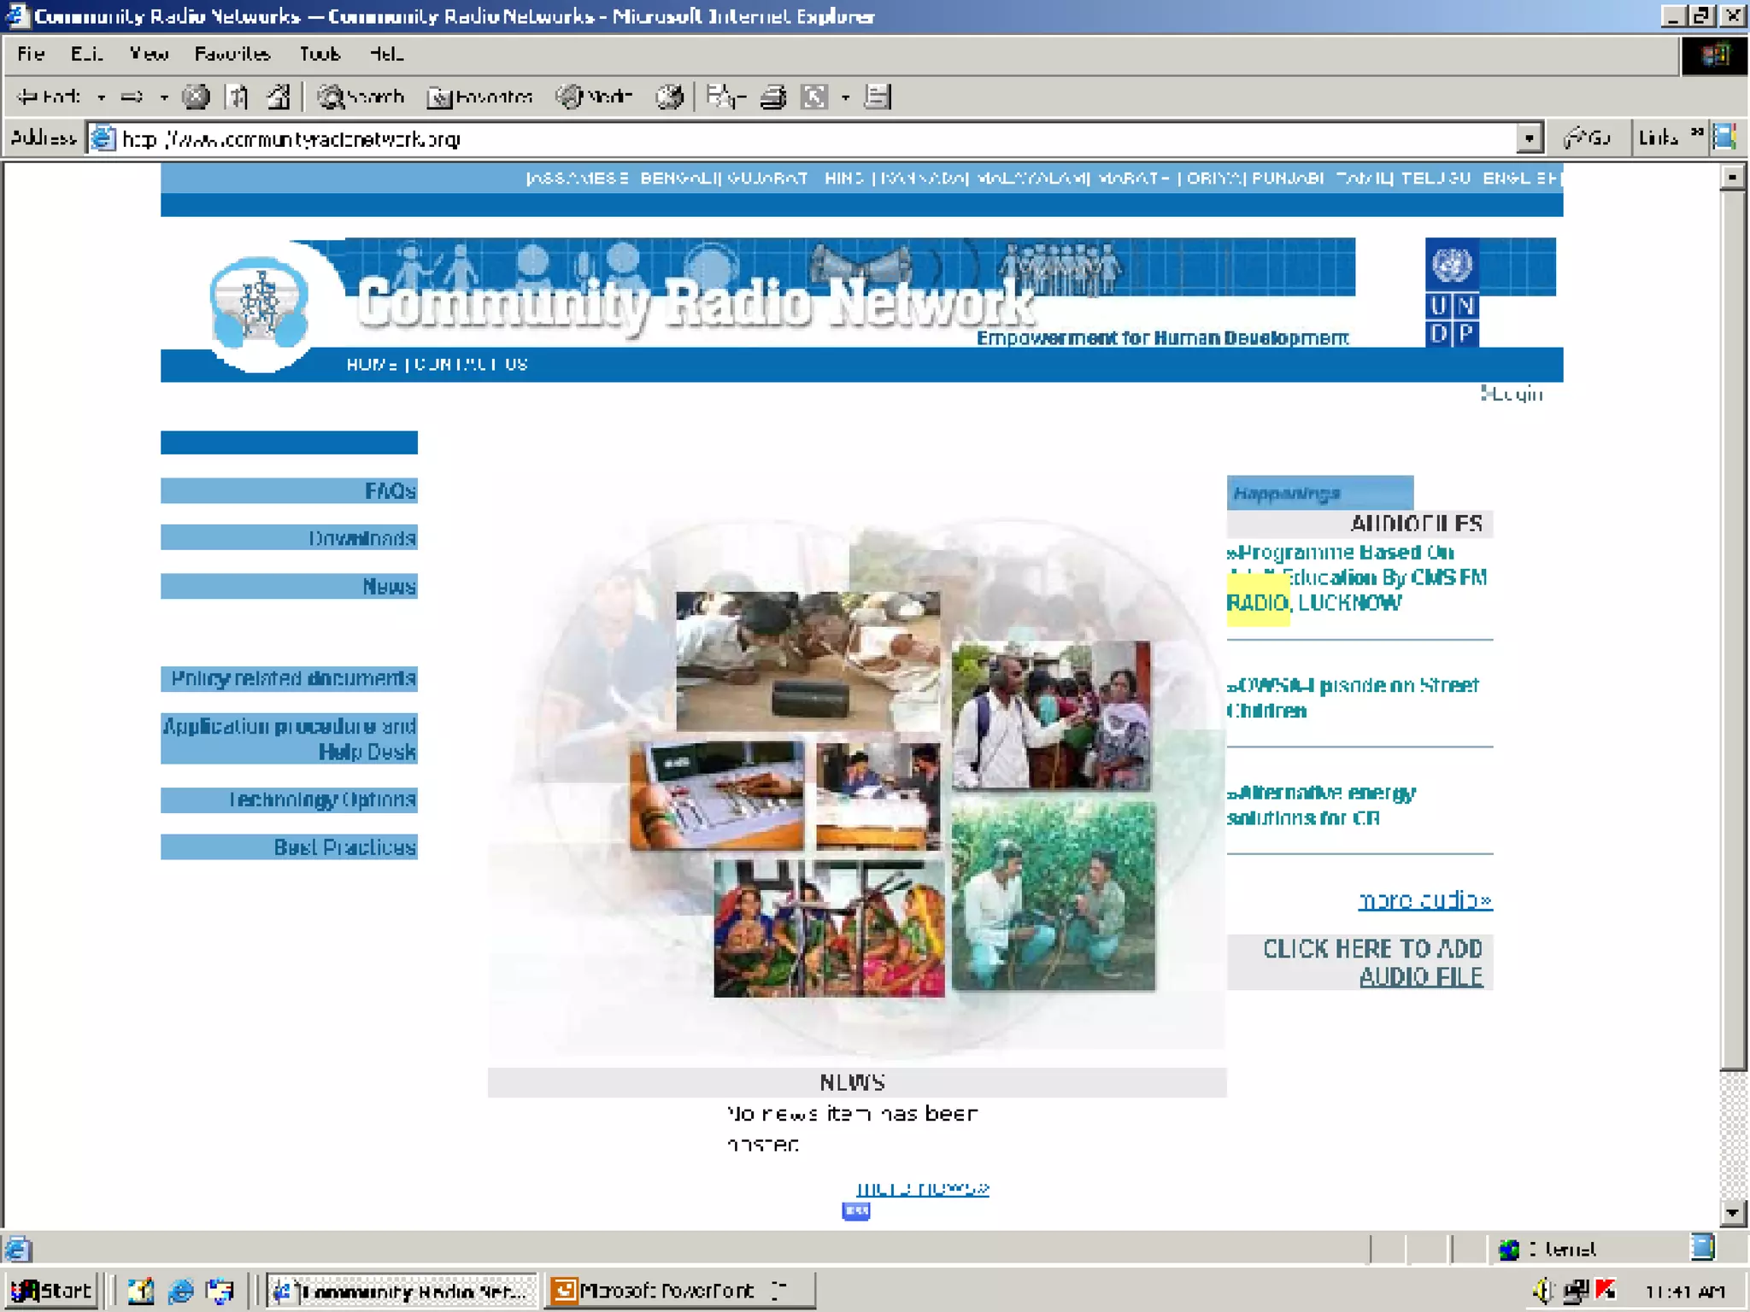This screenshot has height=1312, width=1750.
Task: Expand the Forward button history arrow
Action: [x=164, y=97]
